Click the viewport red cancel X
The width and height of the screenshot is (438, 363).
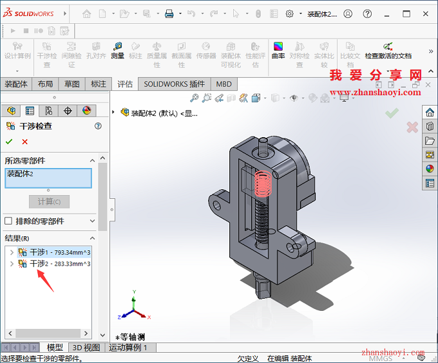coord(412,127)
